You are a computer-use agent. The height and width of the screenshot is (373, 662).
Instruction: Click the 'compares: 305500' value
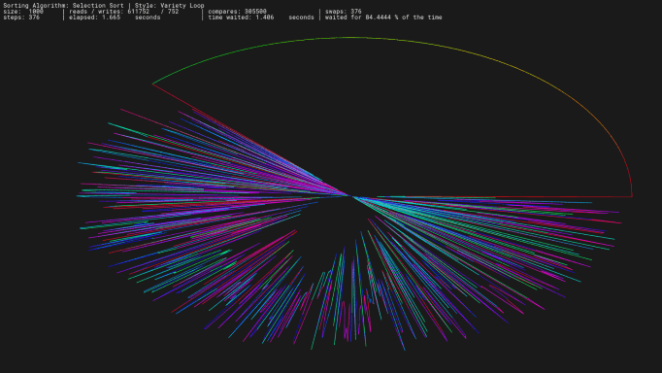click(x=237, y=12)
